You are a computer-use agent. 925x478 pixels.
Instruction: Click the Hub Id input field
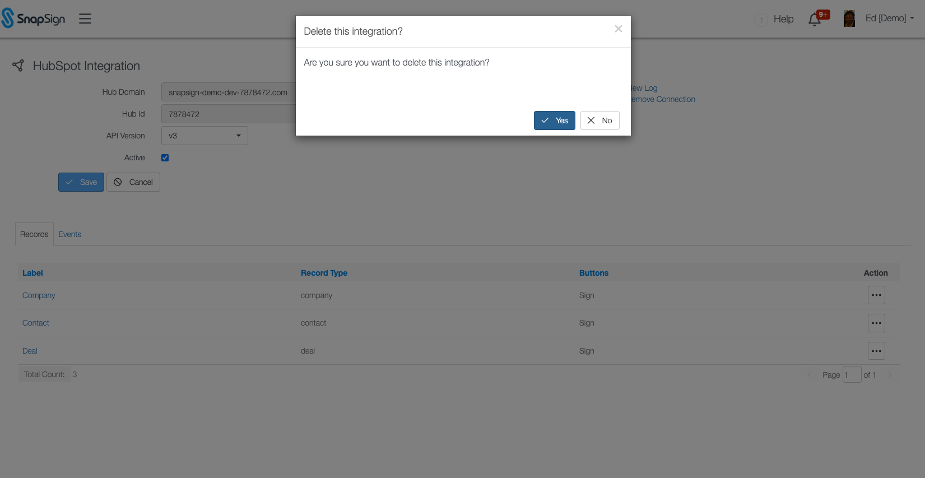(x=229, y=114)
